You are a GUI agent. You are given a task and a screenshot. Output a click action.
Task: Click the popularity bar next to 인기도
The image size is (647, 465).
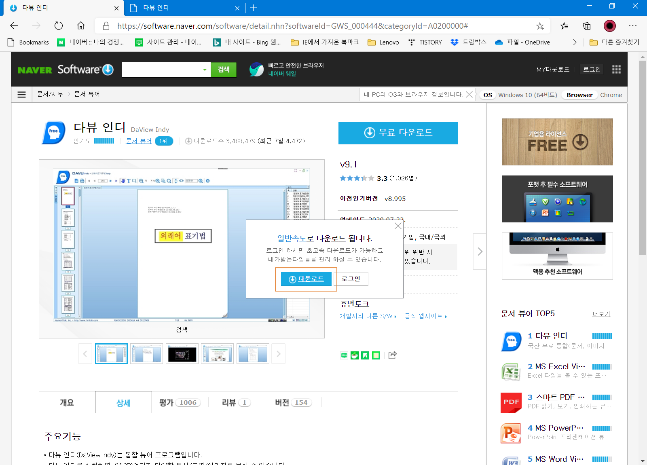click(x=104, y=141)
